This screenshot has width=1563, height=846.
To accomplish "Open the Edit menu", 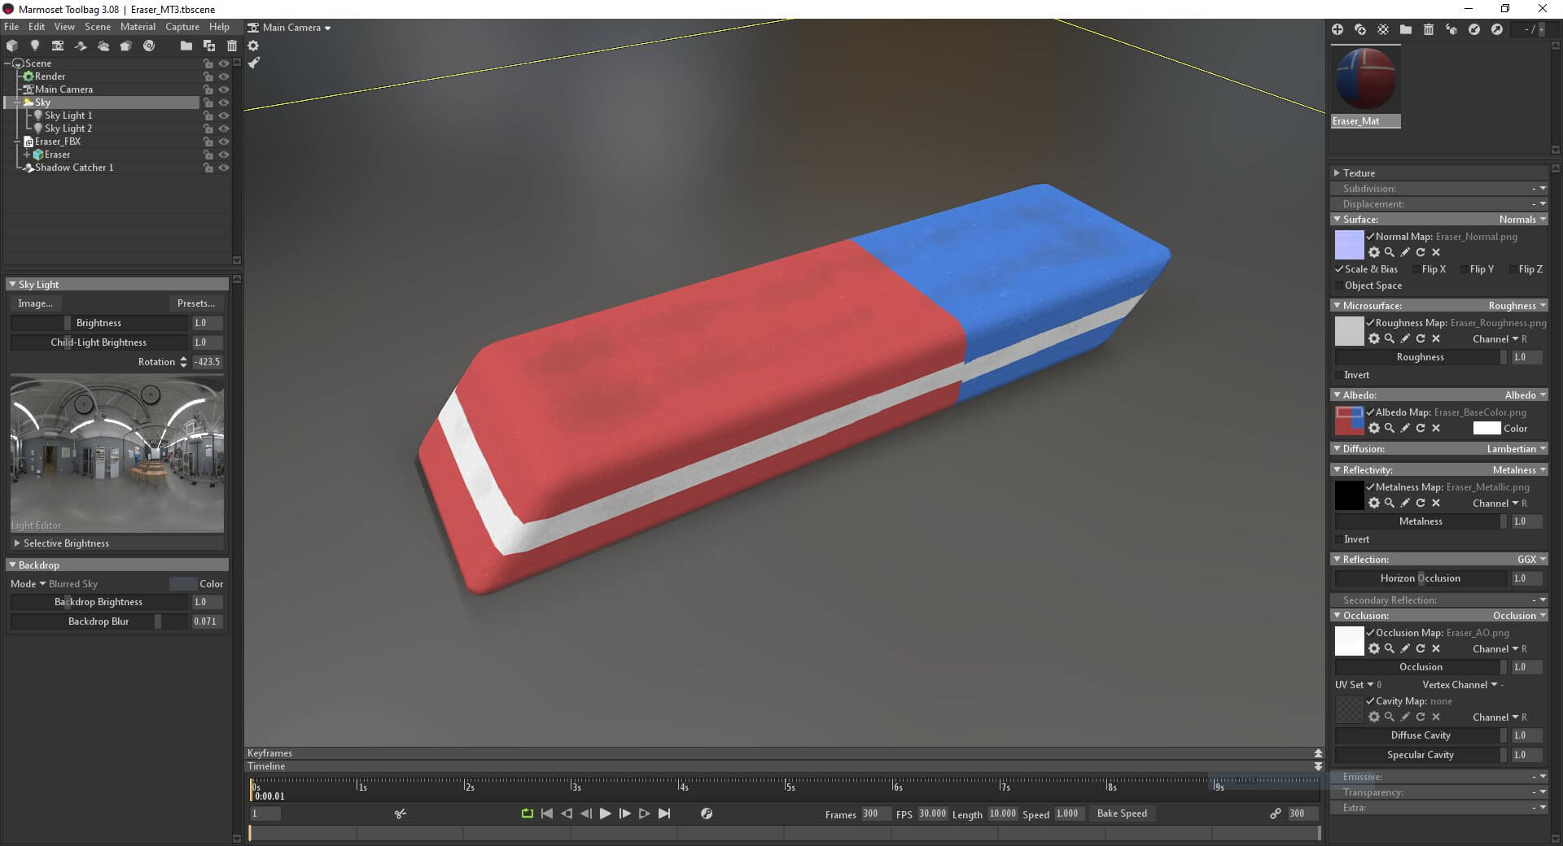I will 37,27.
